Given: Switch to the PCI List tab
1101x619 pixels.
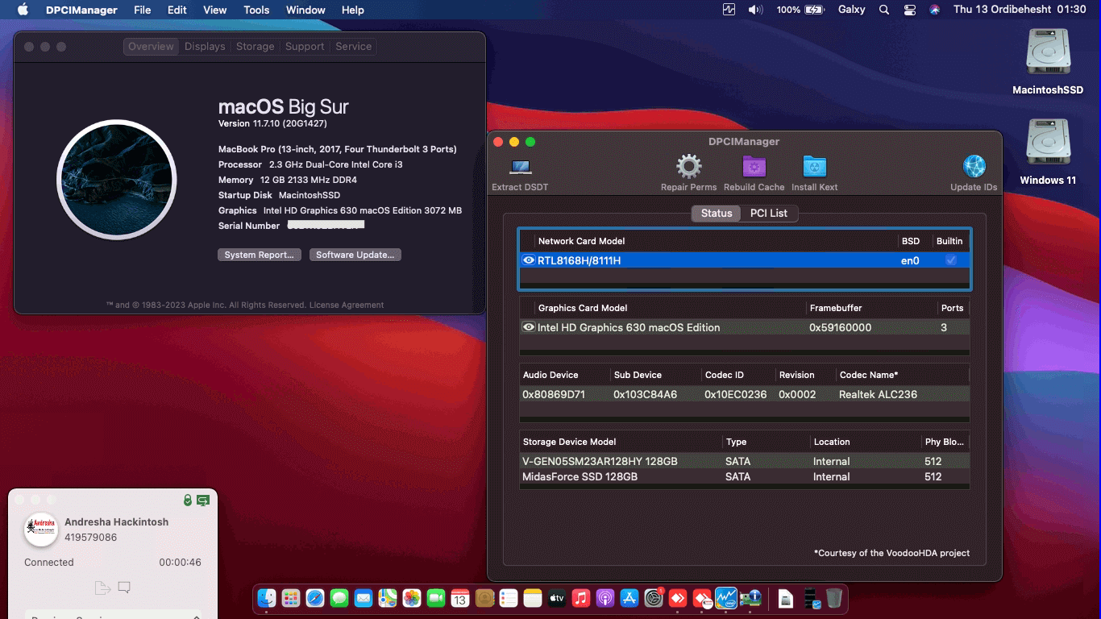Looking at the screenshot, I should point(768,213).
